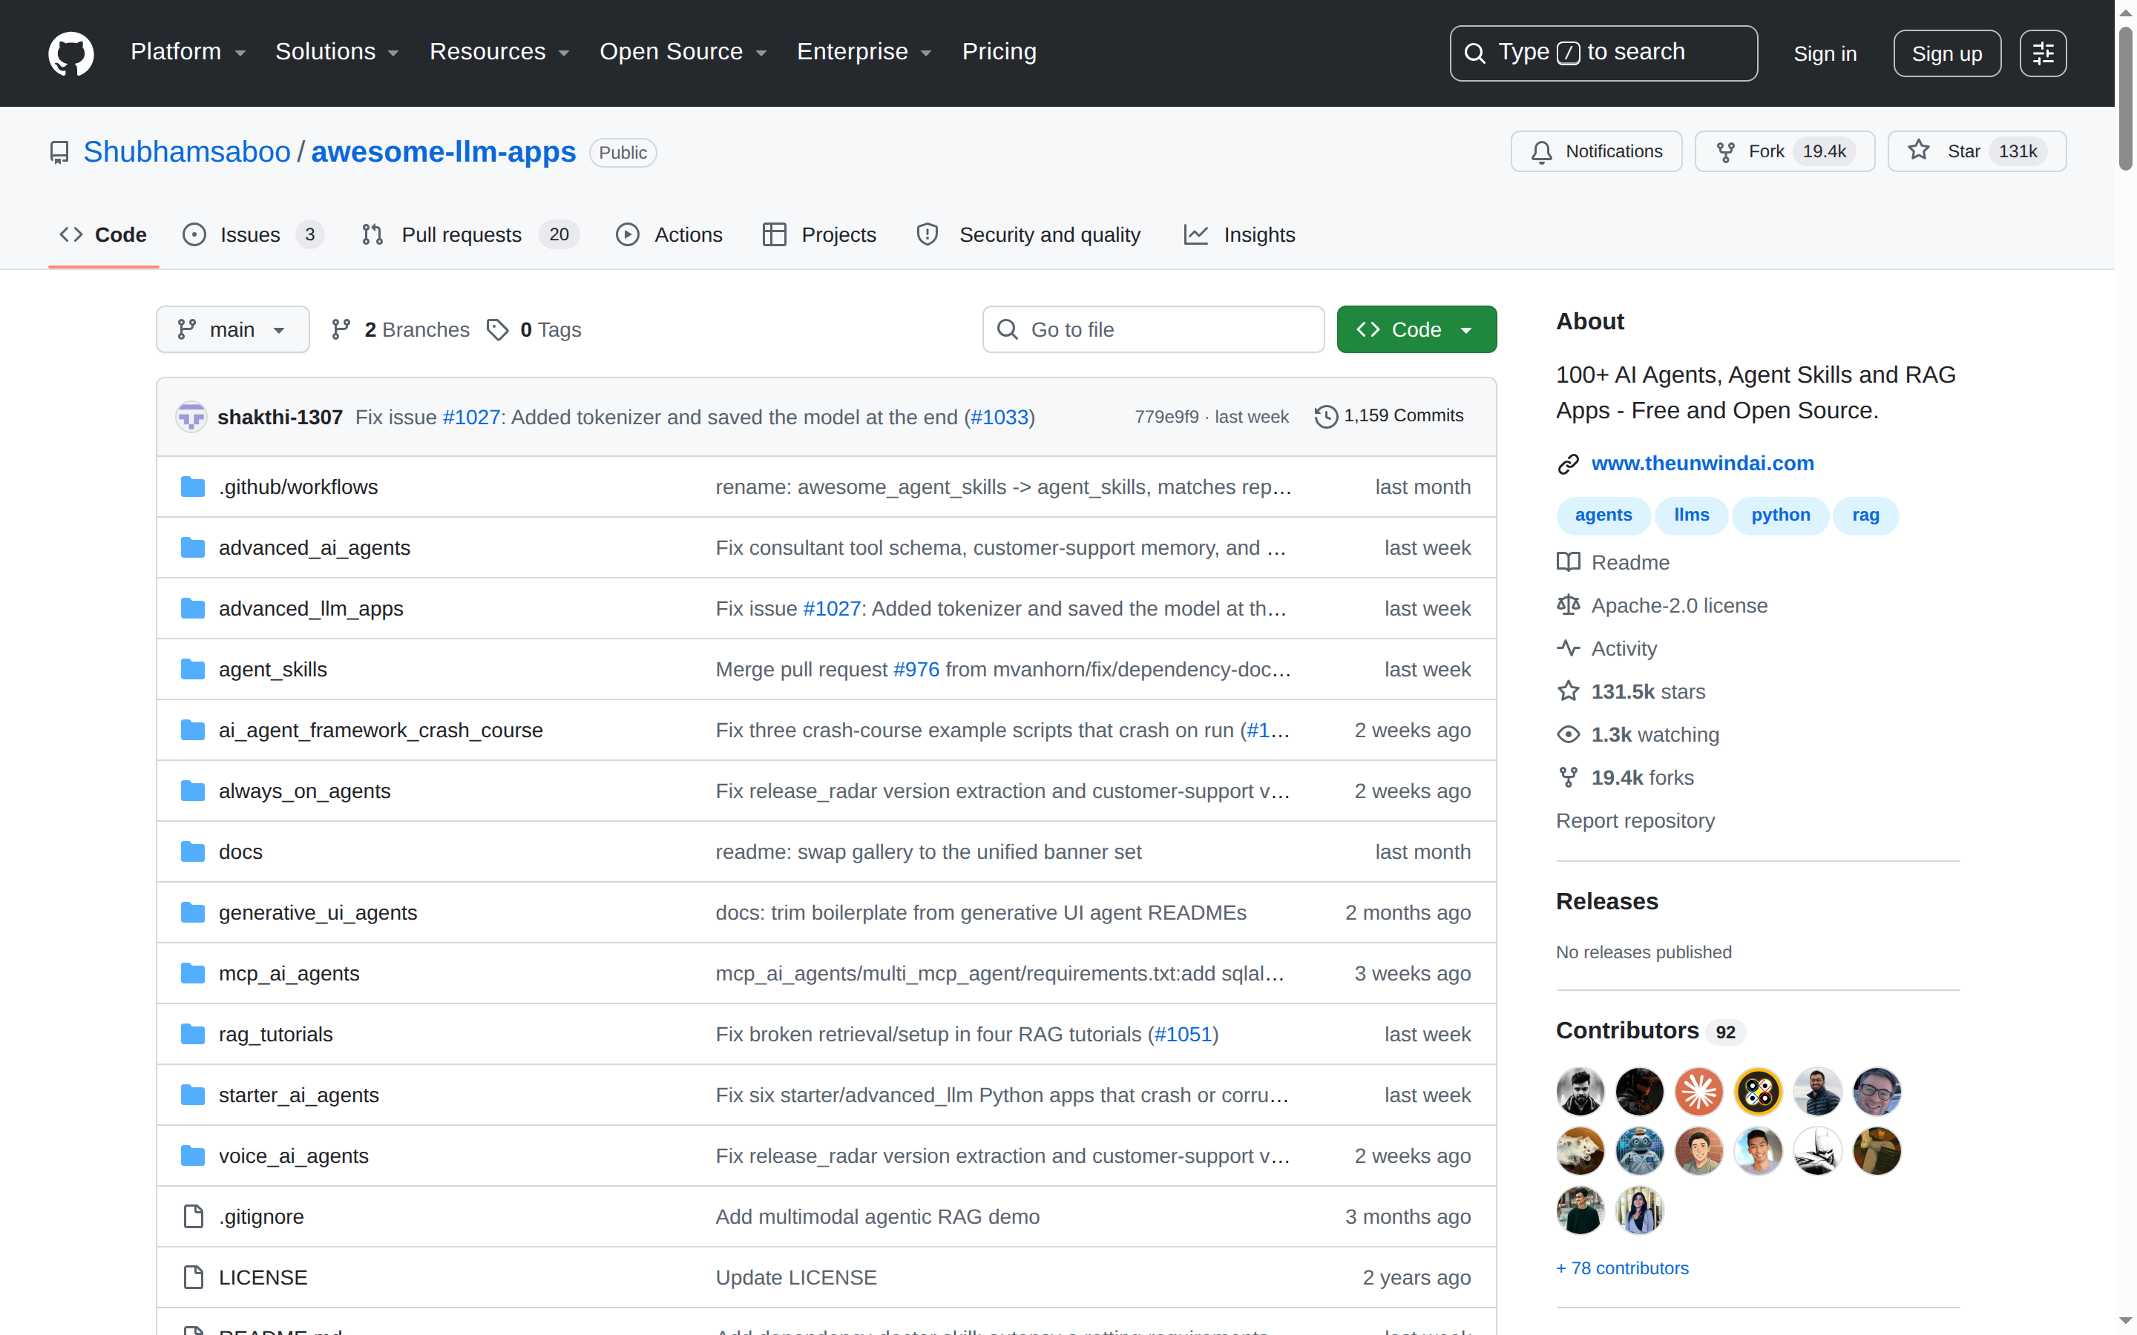The width and height of the screenshot is (2137, 1335).
Task: Click the first contributor avatar
Action: point(1580,1091)
